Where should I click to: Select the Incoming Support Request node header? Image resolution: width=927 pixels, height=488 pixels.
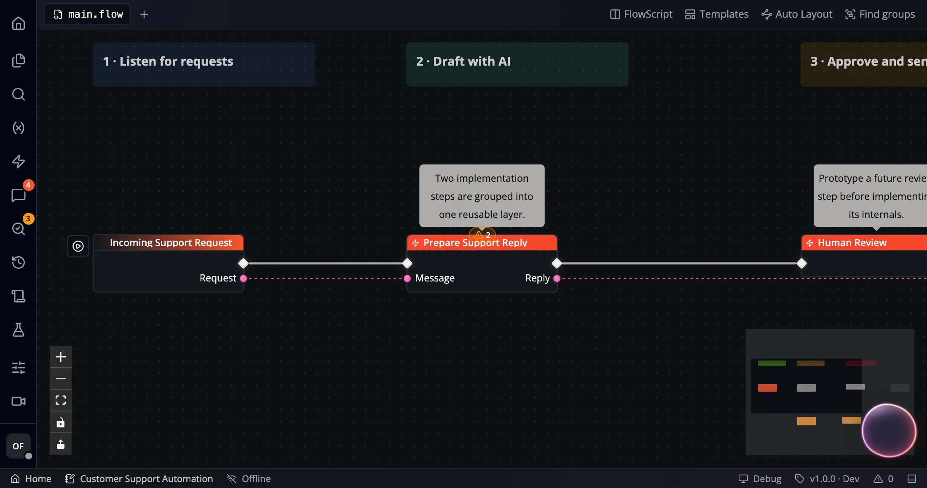click(x=169, y=243)
